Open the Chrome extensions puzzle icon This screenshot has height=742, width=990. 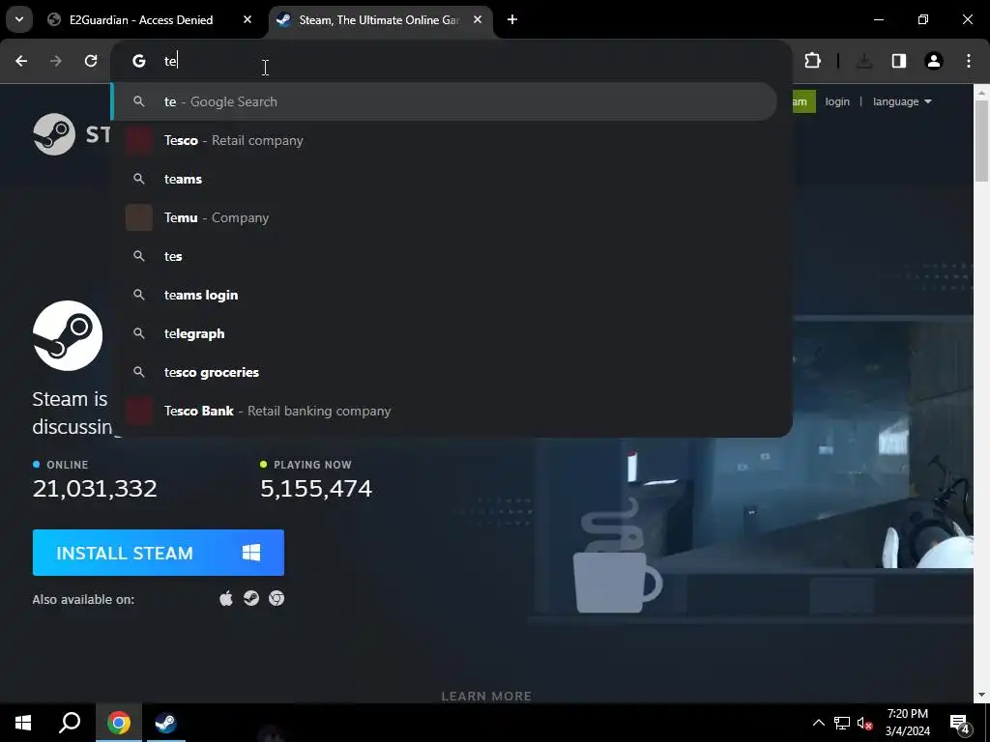point(812,61)
